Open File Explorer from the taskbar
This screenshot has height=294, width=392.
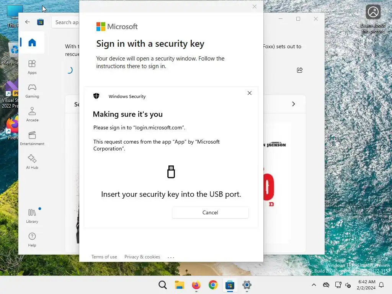(x=180, y=285)
